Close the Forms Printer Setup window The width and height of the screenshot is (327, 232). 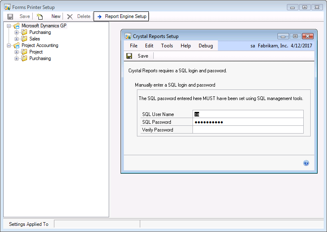pos(317,7)
